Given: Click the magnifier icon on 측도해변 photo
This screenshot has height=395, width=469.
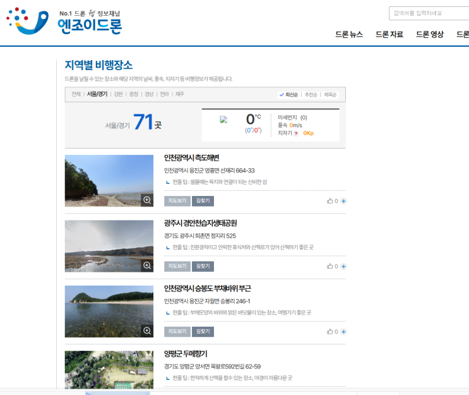Looking at the screenshot, I should (x=147, y=200).
